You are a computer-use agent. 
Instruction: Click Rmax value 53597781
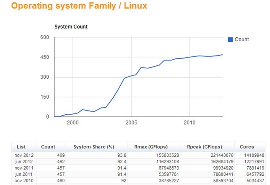(x=169, y=174)
